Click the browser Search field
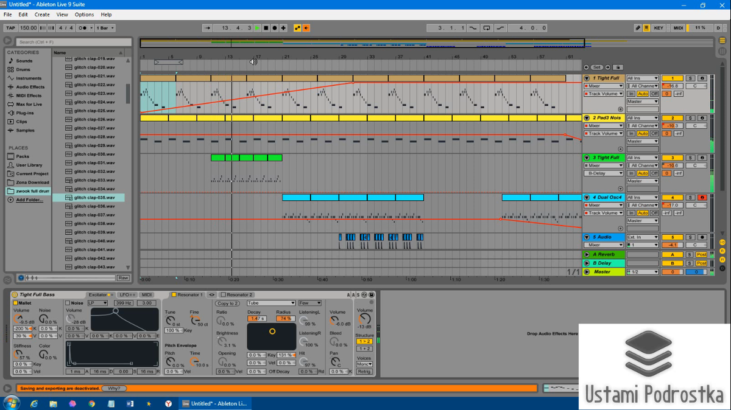 [73, 42]
